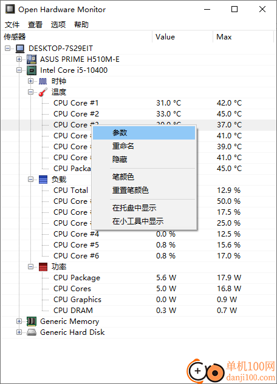Click the 温度 thermometer icon
277x384 pixels.
43,92
